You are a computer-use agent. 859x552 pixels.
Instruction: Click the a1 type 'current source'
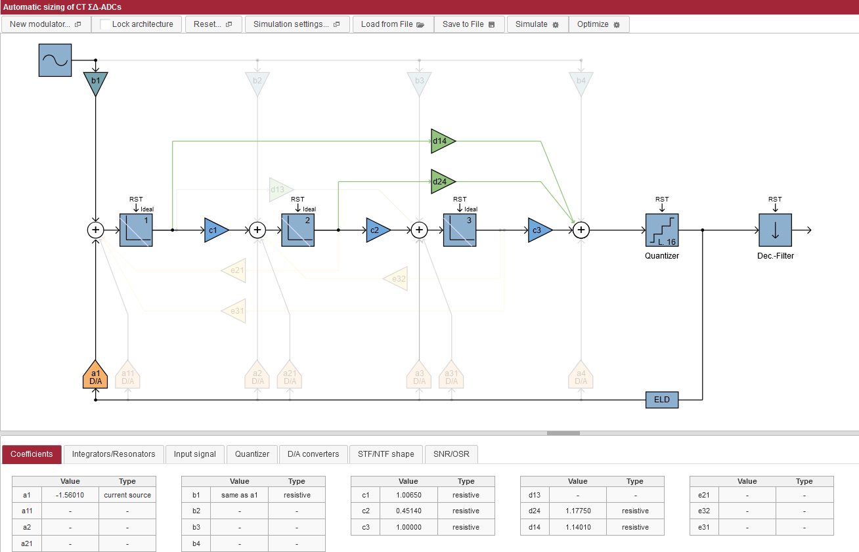tap(127, 495)
